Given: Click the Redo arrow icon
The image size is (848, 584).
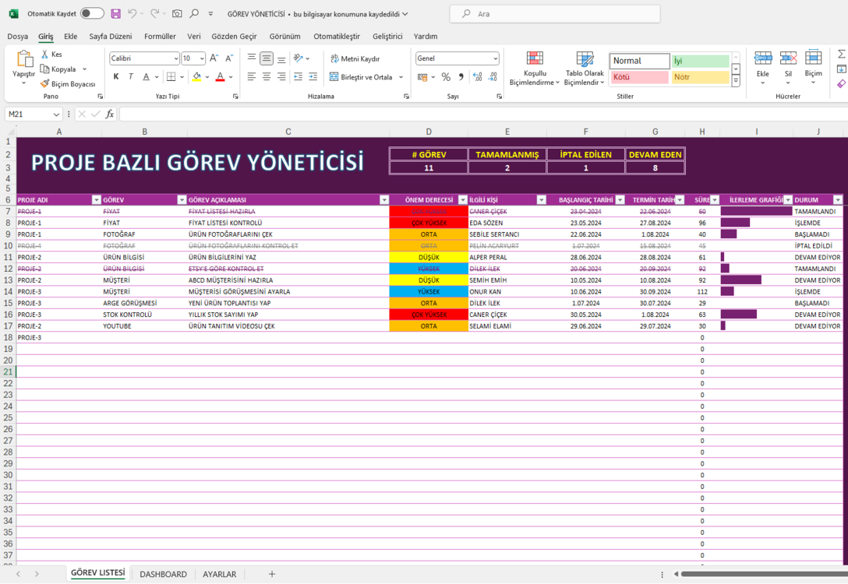Looking at the screenshot, I should coord(154,13).
